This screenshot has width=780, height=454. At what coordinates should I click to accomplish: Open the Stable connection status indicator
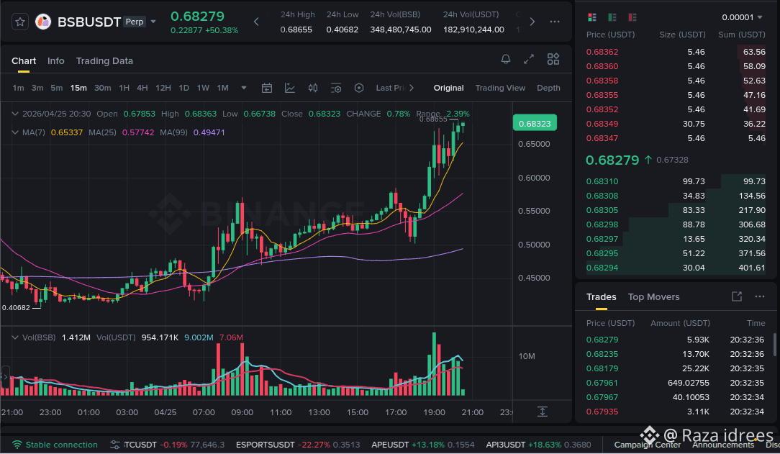(x=55, y=445)
